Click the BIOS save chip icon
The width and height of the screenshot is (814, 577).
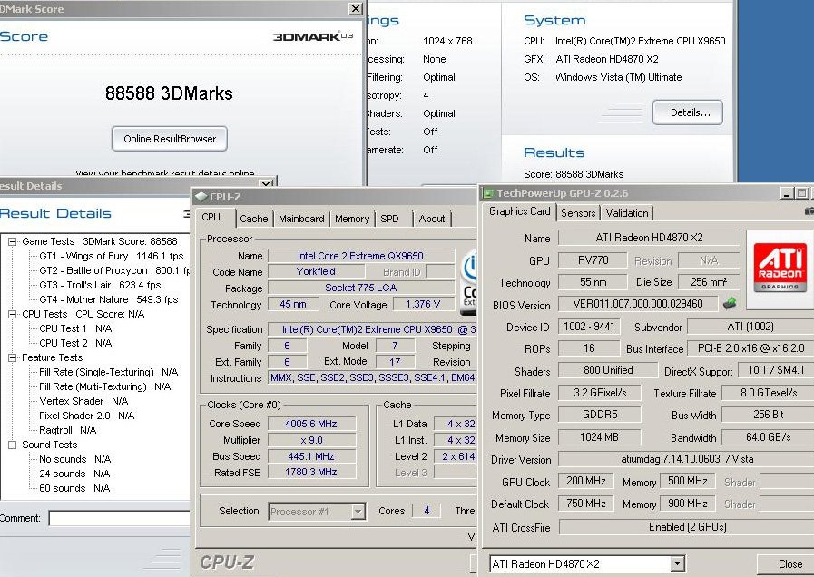pyautogui.click(x=729, y=303)
